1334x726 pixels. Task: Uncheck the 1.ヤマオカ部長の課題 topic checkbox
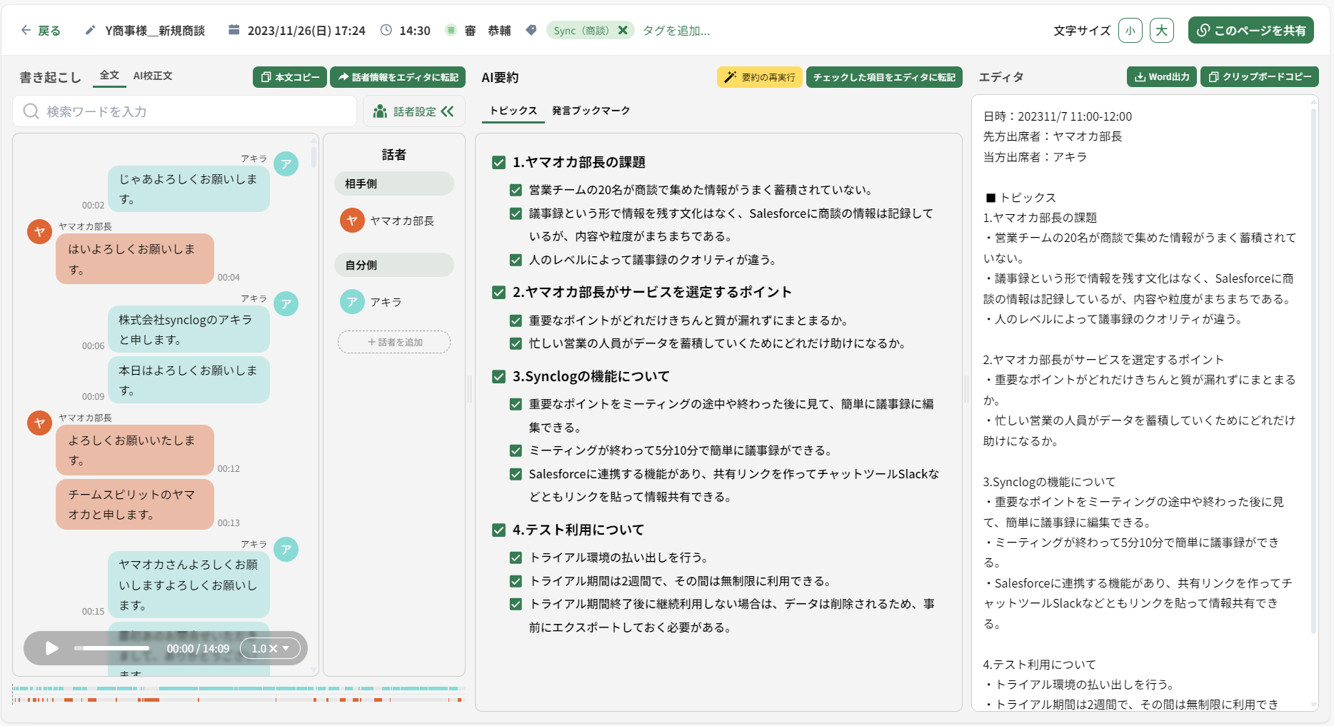[x=499, y=163]
